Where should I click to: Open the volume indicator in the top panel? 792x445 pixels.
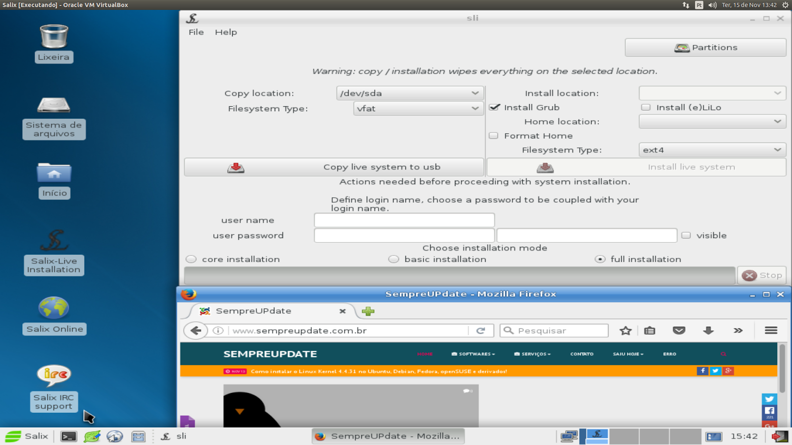[712, 5]
